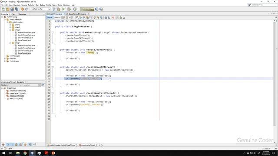Click the Clean and Build Project icon

(58, 9)
